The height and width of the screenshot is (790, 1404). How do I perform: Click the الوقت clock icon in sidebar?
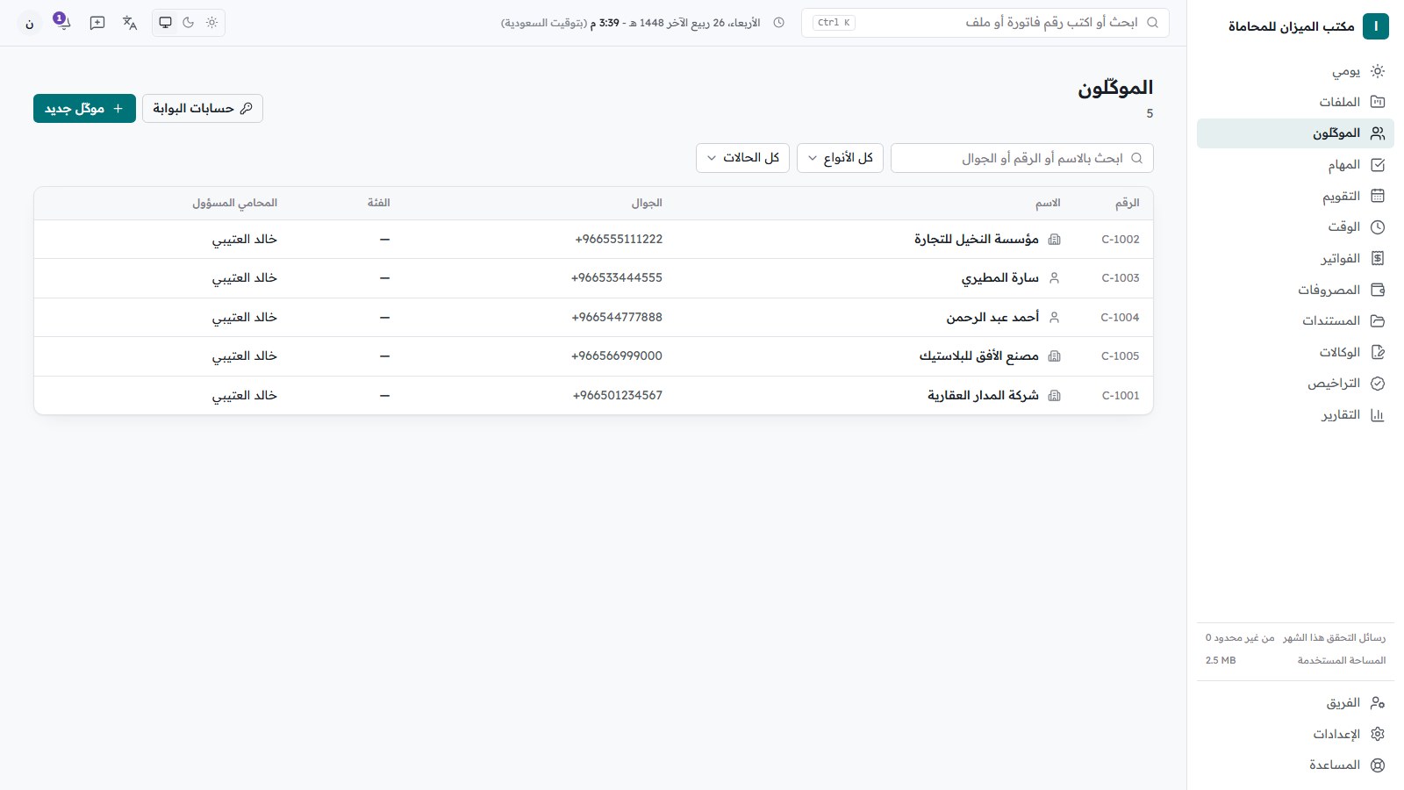pos(1378,227)
